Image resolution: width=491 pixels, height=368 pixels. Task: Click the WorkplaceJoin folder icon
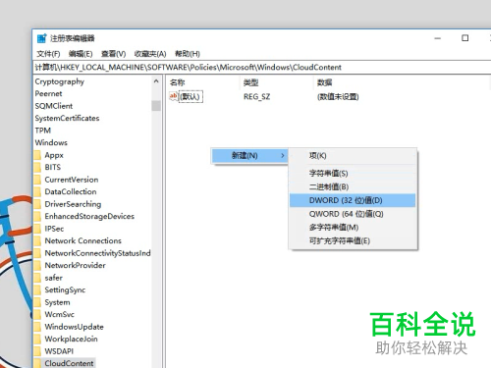pyautogui.click(x=38, y=339)
